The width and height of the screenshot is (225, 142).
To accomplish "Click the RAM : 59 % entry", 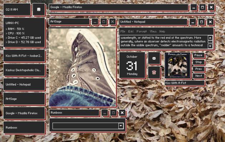I will [15, 29].
